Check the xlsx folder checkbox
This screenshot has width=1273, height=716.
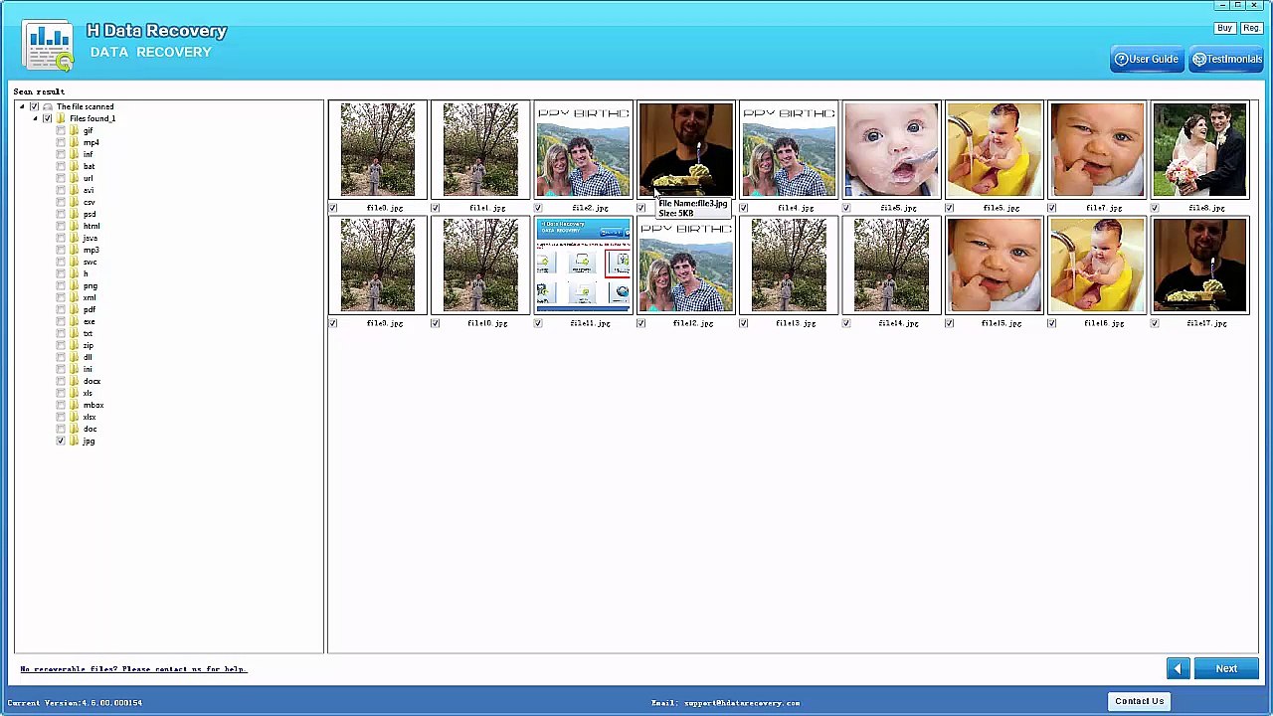point(61,417)
